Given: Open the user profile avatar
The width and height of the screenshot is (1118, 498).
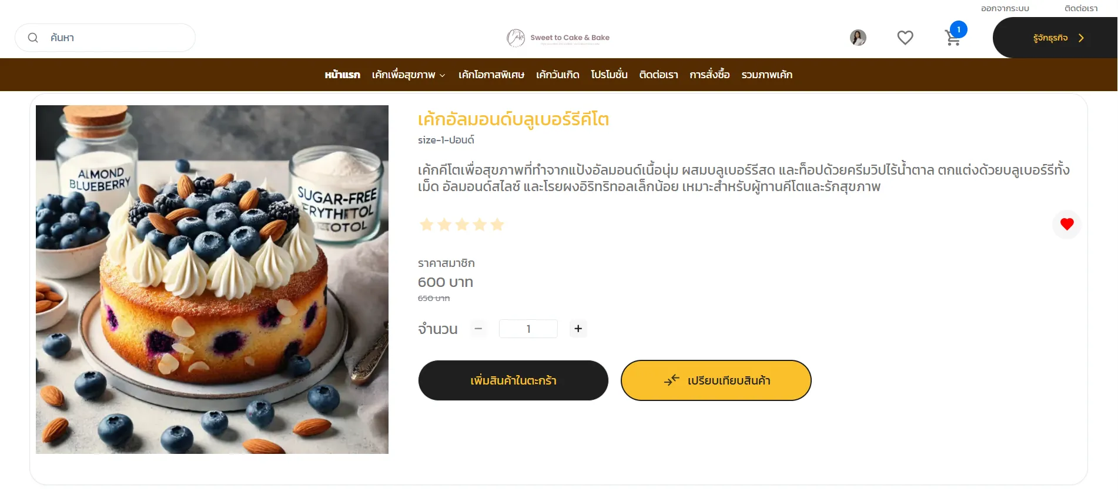Looking at the screenshot, I should pos(858,38).
